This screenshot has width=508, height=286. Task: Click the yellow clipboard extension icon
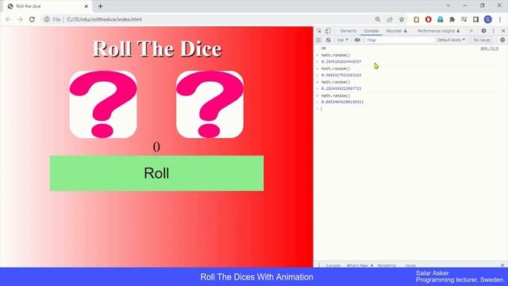click(x=416, y=19)
